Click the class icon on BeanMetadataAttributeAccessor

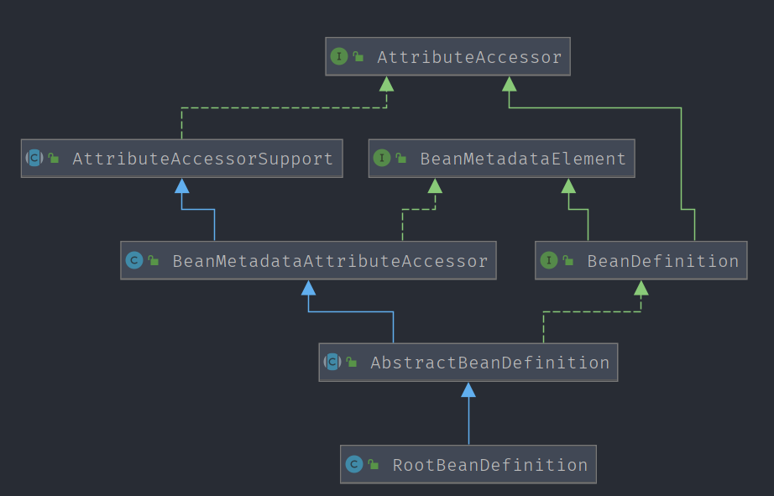(133, 260)
